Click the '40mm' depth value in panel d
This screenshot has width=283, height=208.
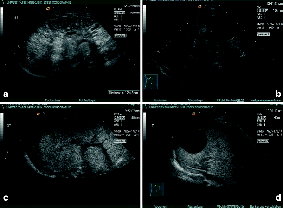click(x=278, y=118)
